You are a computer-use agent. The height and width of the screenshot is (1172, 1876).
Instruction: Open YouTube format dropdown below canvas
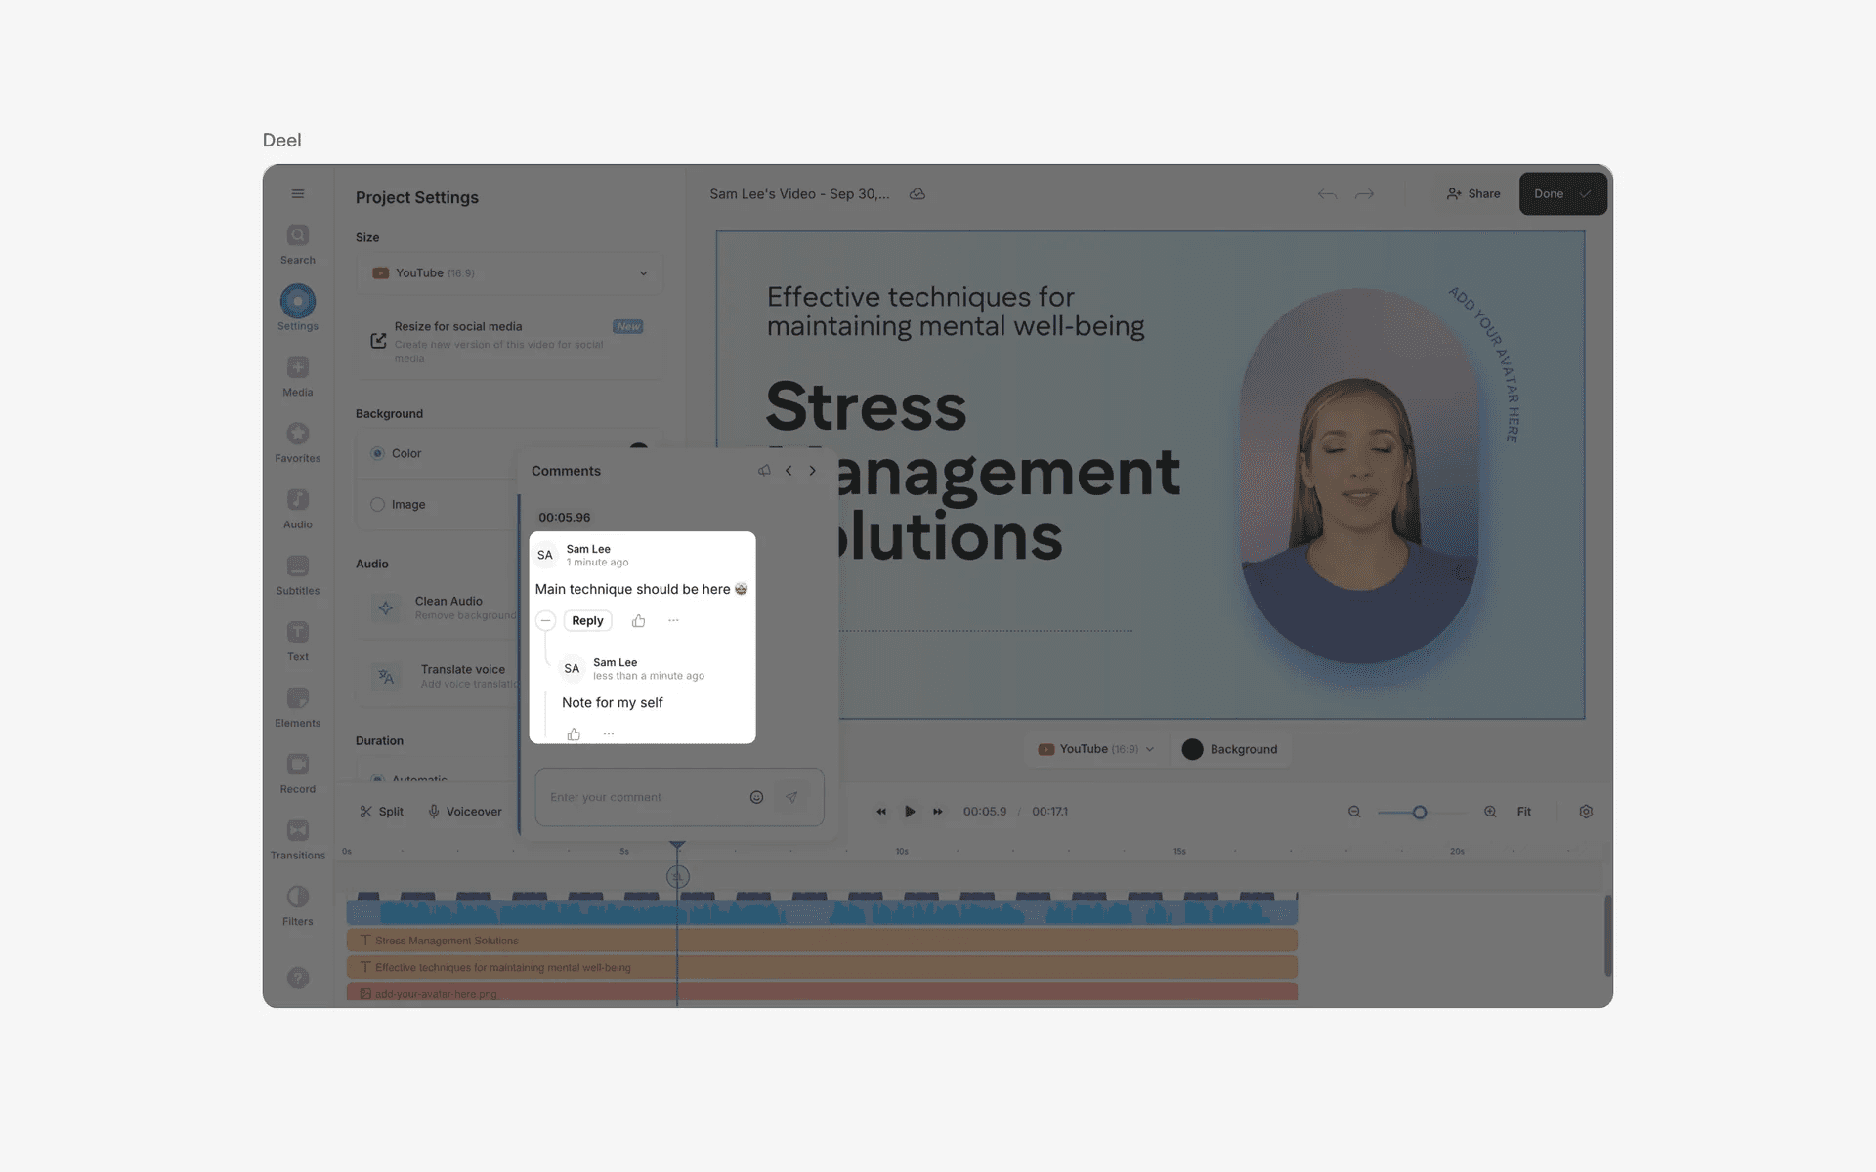(x=1096, y=749)
